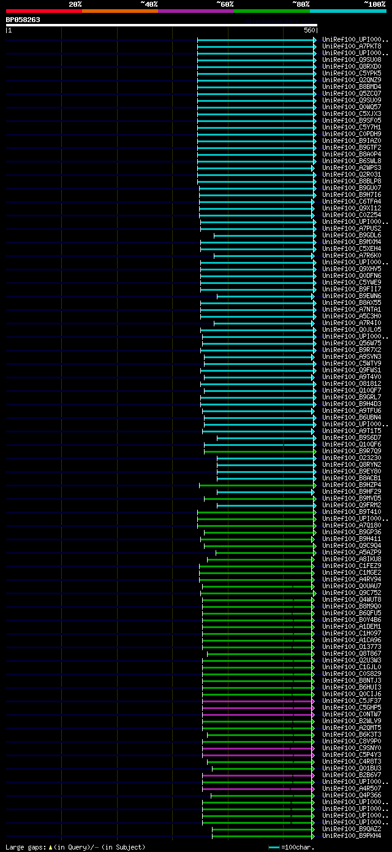Click purple alignment bar for UniRef100_C5JF37
This screenshot has height=852, width=392.
[x=257, y=701]
